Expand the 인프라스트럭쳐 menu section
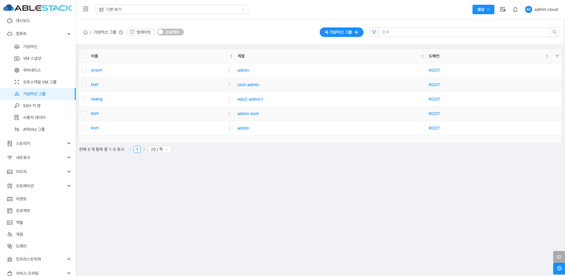The height and width of the screenshot is (276, 565). (x=38, y=259)
